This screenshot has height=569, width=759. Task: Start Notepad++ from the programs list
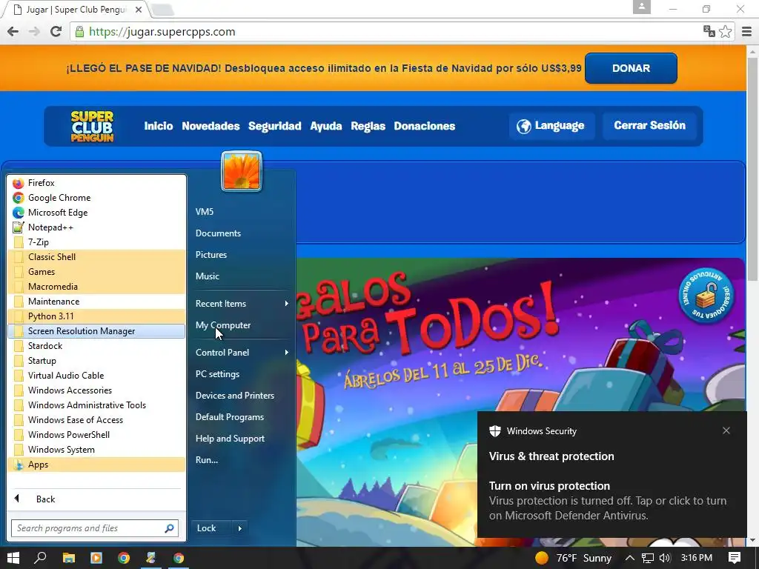point(96,227)
